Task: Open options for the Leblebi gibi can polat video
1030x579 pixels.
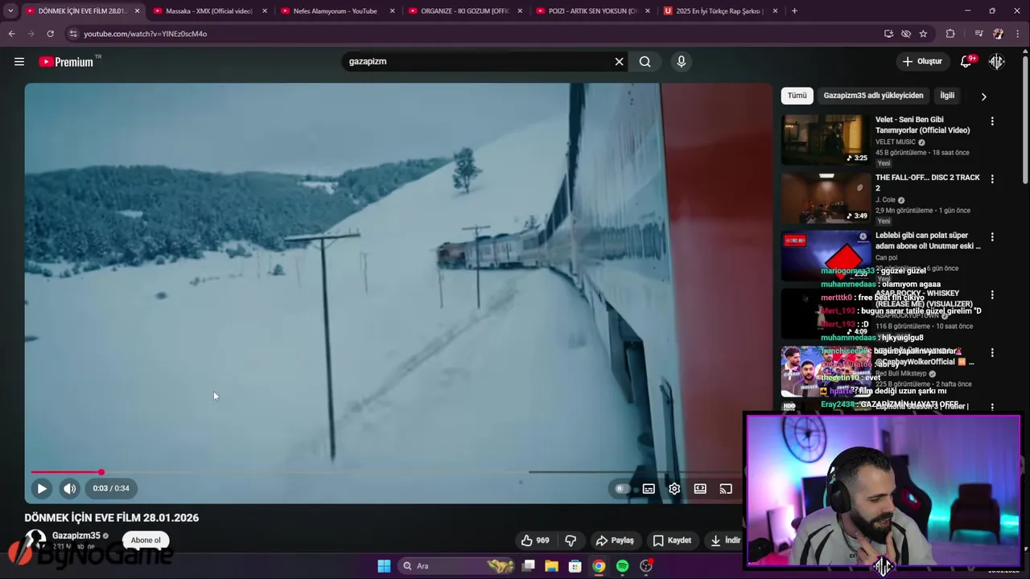Action: click(992, 237)
